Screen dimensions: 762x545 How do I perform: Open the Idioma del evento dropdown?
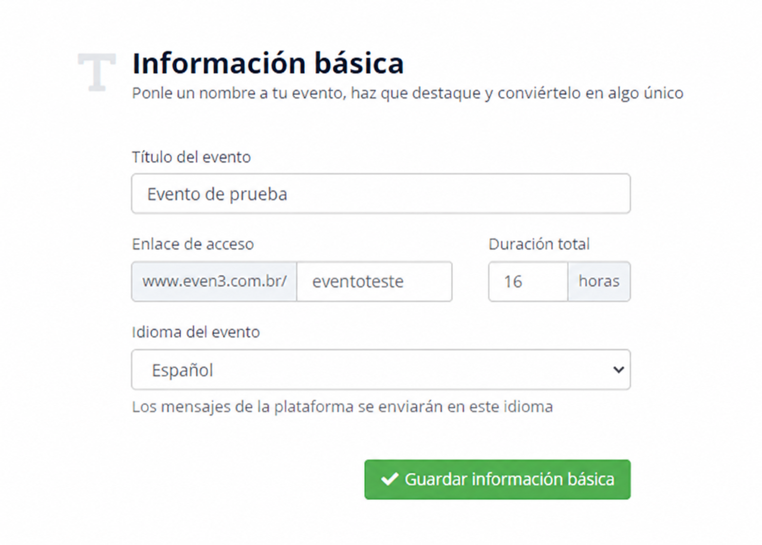381,370
